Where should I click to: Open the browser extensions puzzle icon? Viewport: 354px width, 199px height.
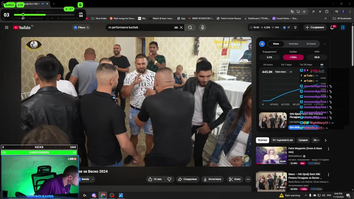[x=327, y=12]
